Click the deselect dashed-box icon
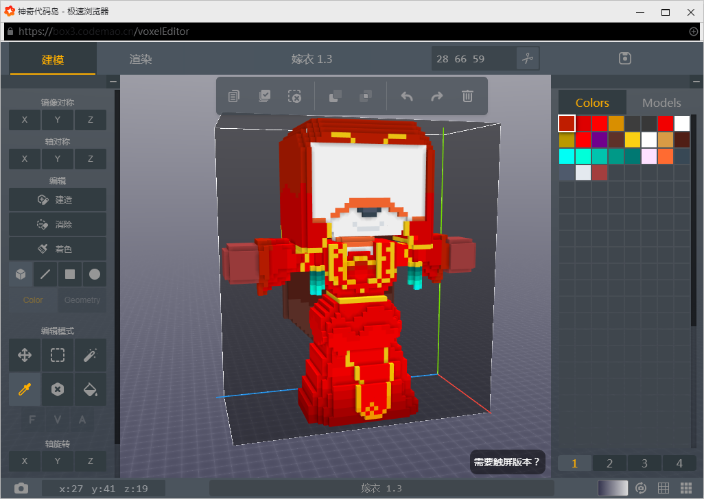The width and height of the screenshot is (704, 499). point(294,96)
